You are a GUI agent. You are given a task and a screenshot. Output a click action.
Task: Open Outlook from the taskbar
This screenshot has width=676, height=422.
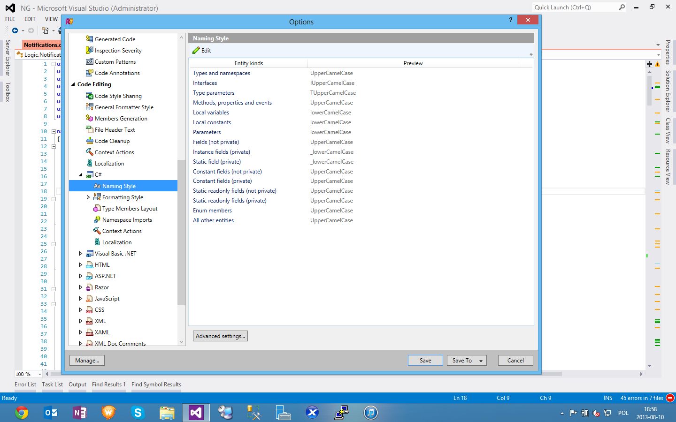(51, 413)
